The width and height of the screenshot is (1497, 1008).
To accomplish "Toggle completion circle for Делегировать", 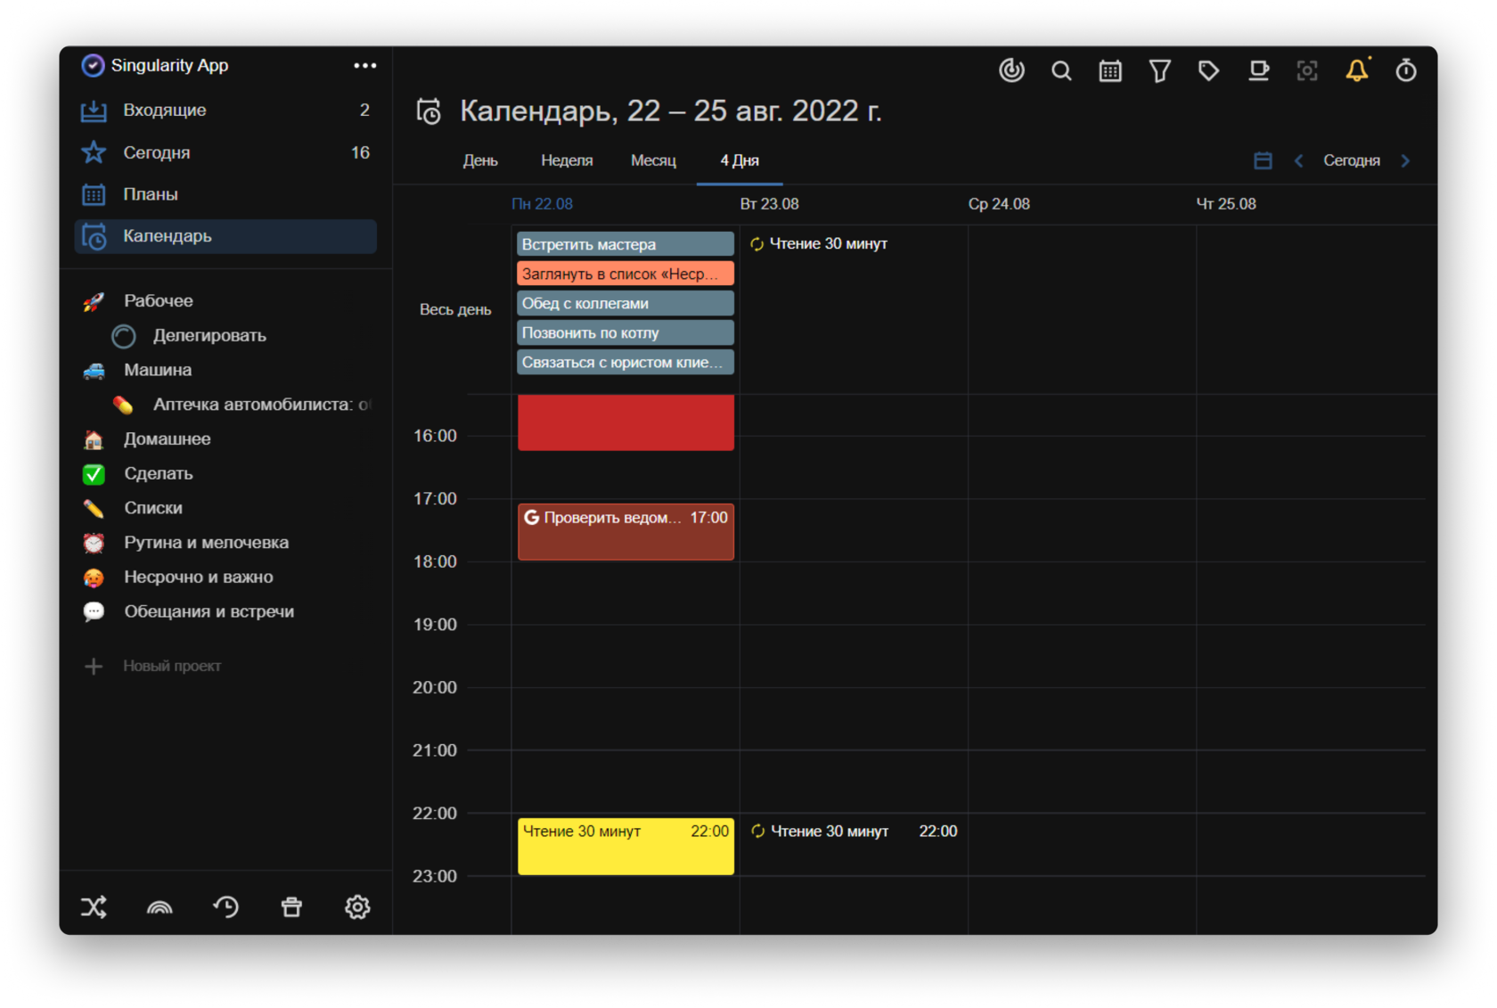I will pyautogui.click(x=124, y=336).
